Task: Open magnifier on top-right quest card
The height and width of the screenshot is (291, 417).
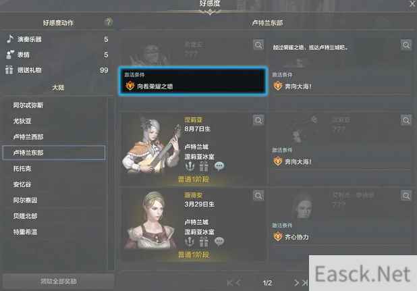Action: tap(406, 45)
